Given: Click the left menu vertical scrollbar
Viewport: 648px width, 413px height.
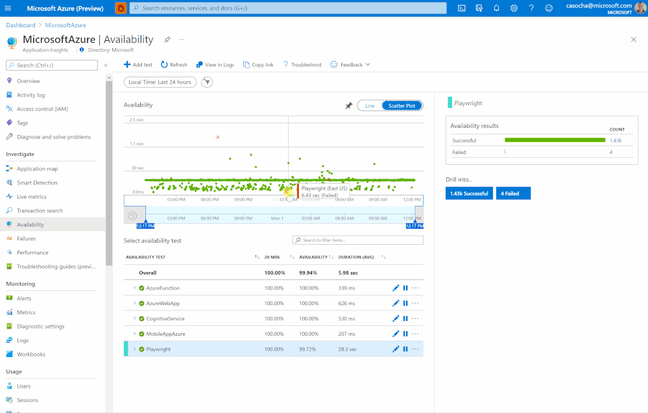Looking at the screenshot, I should [109, 173].
